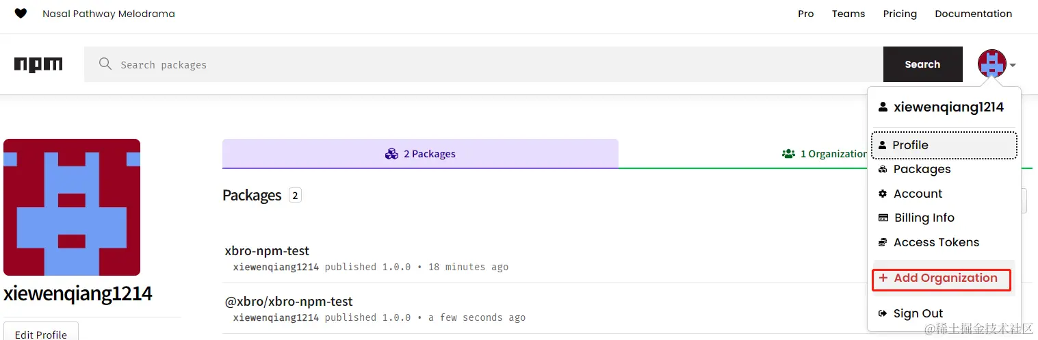Expand the avatar dropdown arrow
This screenshot has height=340, width=1038.
point(1013,66)
